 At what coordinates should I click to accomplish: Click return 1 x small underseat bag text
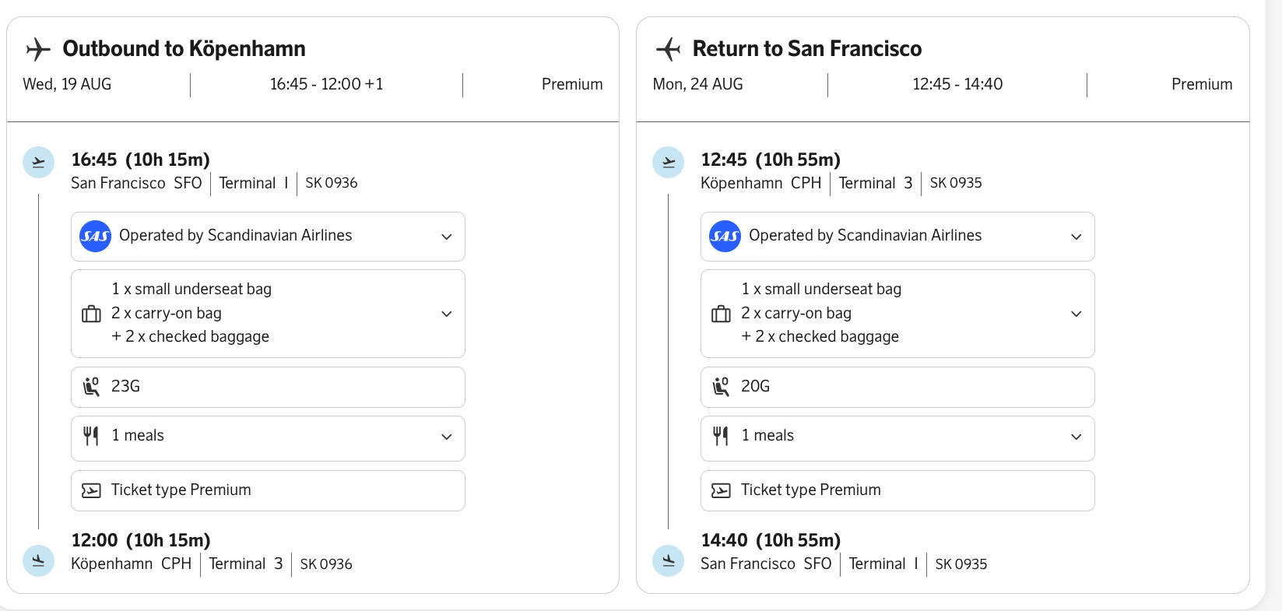821,289
